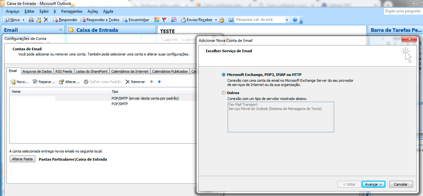This screenshot has width=423, height=196.
Task: Click the blue move-down arrow icon
Action: pyautogui.click(x=159, y=82)
